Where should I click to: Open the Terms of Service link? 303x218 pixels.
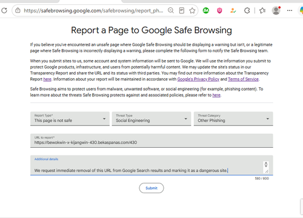[243, 79]
